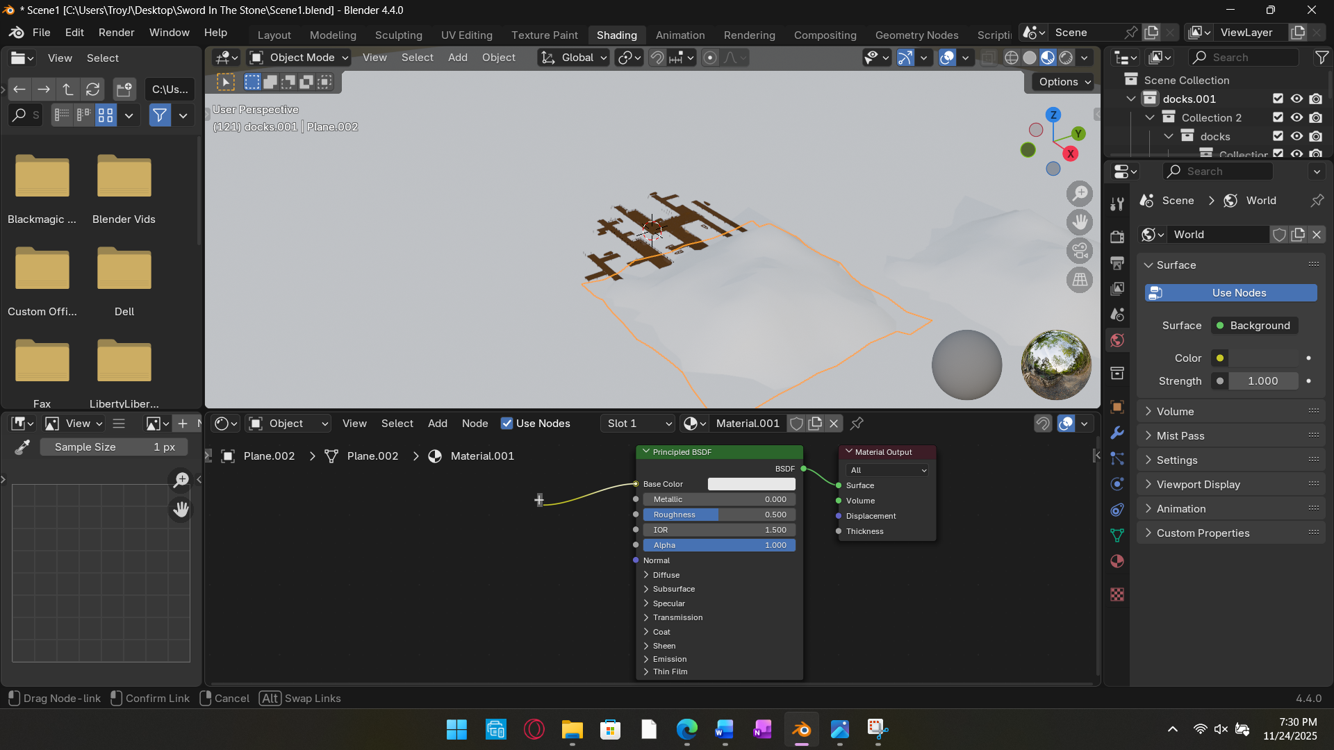
Task: Click outliner Search field
Action: click(x=1244, y=58)
